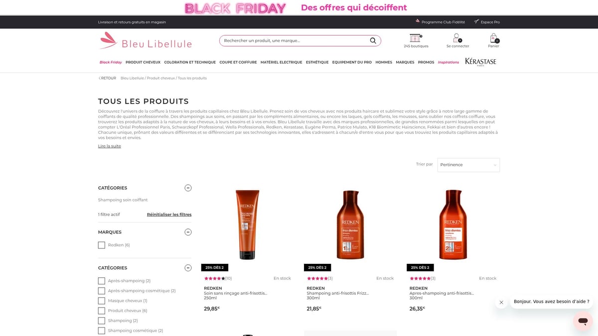
Task: Collapse the top Catégories filter section
Action: tap(188, 188)
